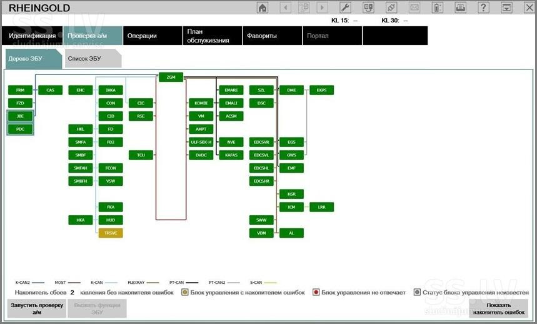Select the ZGM gateway node
This screenshot has height=324, width=537.
(x=171, y=77)
